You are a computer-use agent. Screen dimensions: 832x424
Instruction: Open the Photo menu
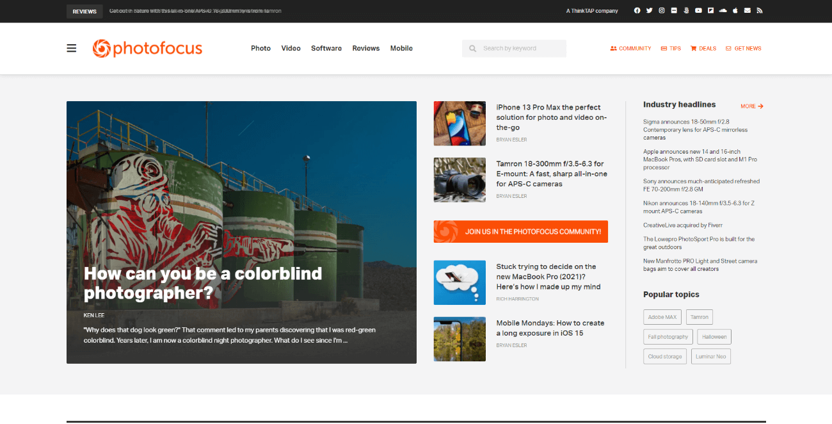coord(260,49)
